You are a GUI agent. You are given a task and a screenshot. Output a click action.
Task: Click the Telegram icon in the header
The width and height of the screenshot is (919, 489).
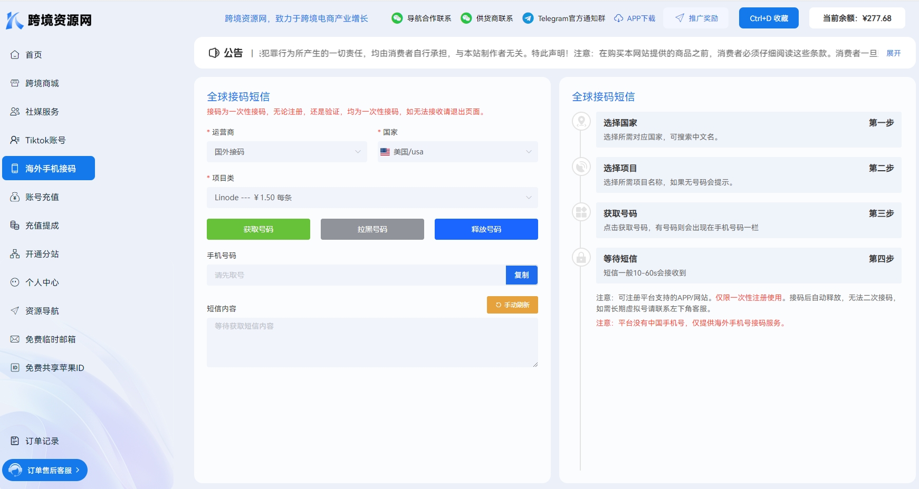528,18
